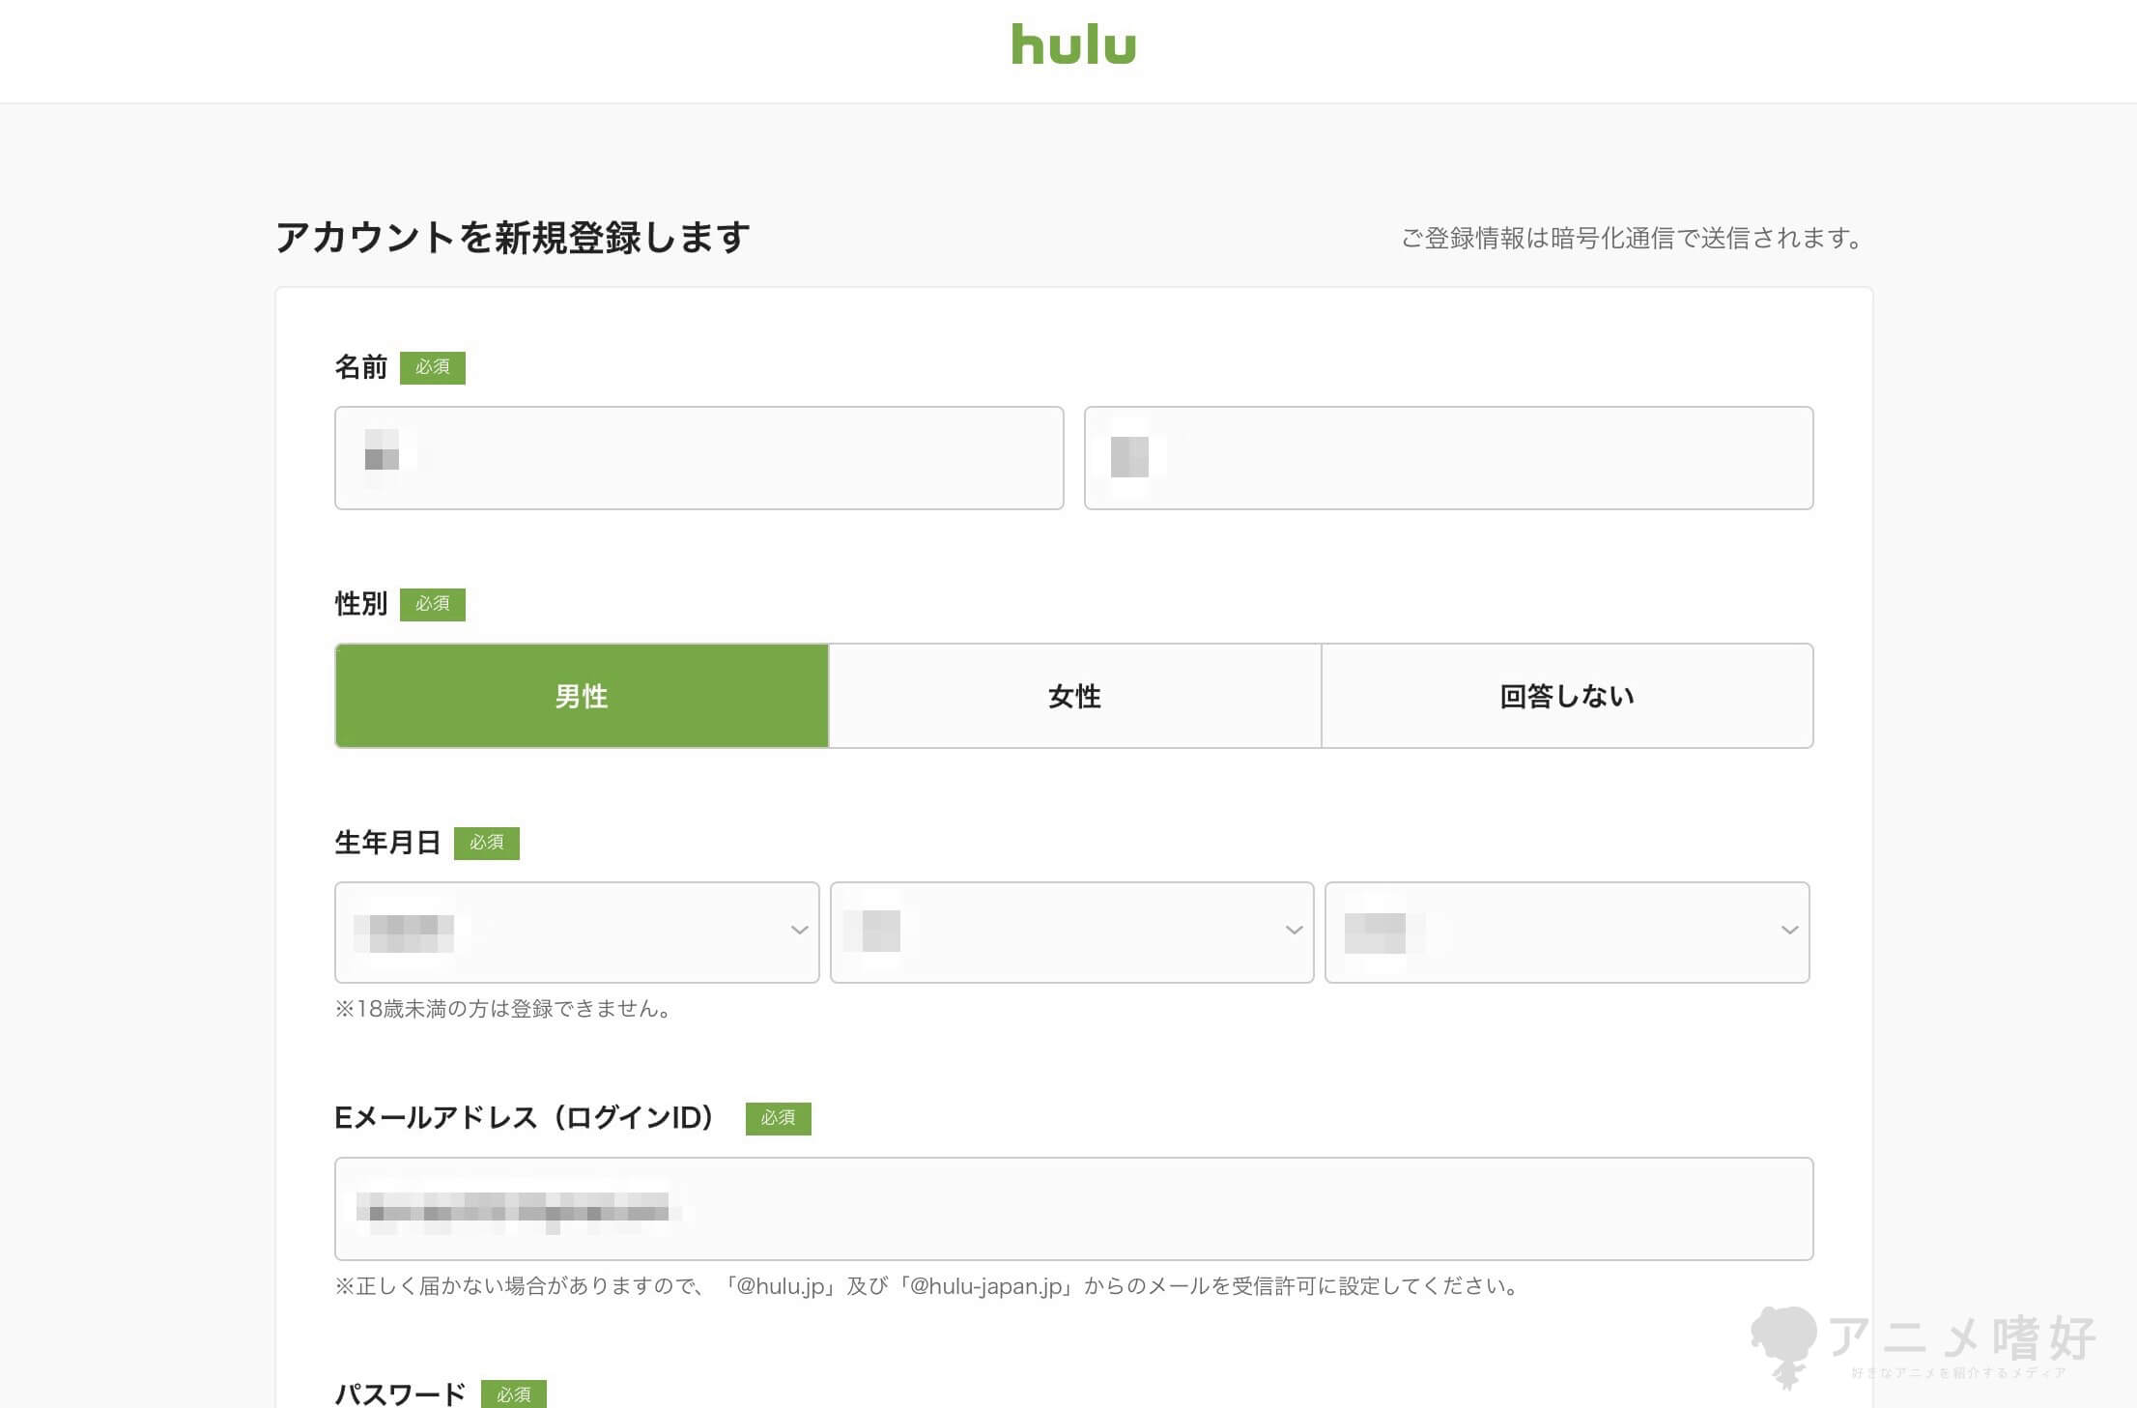
Task: Click the first name input field
Action: pyautogui.click(x=699, y=458)
